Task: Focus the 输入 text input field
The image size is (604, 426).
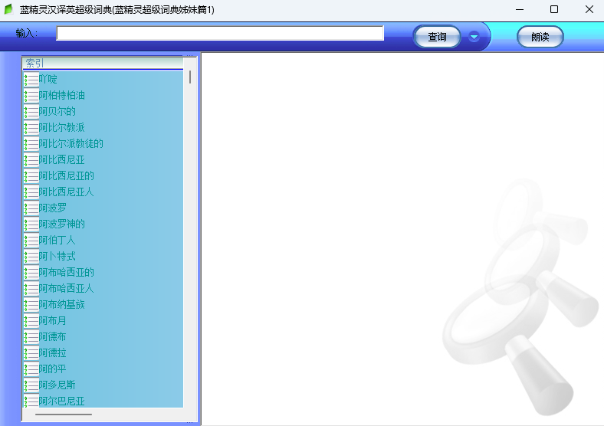Action: click(x=220, y=33)
